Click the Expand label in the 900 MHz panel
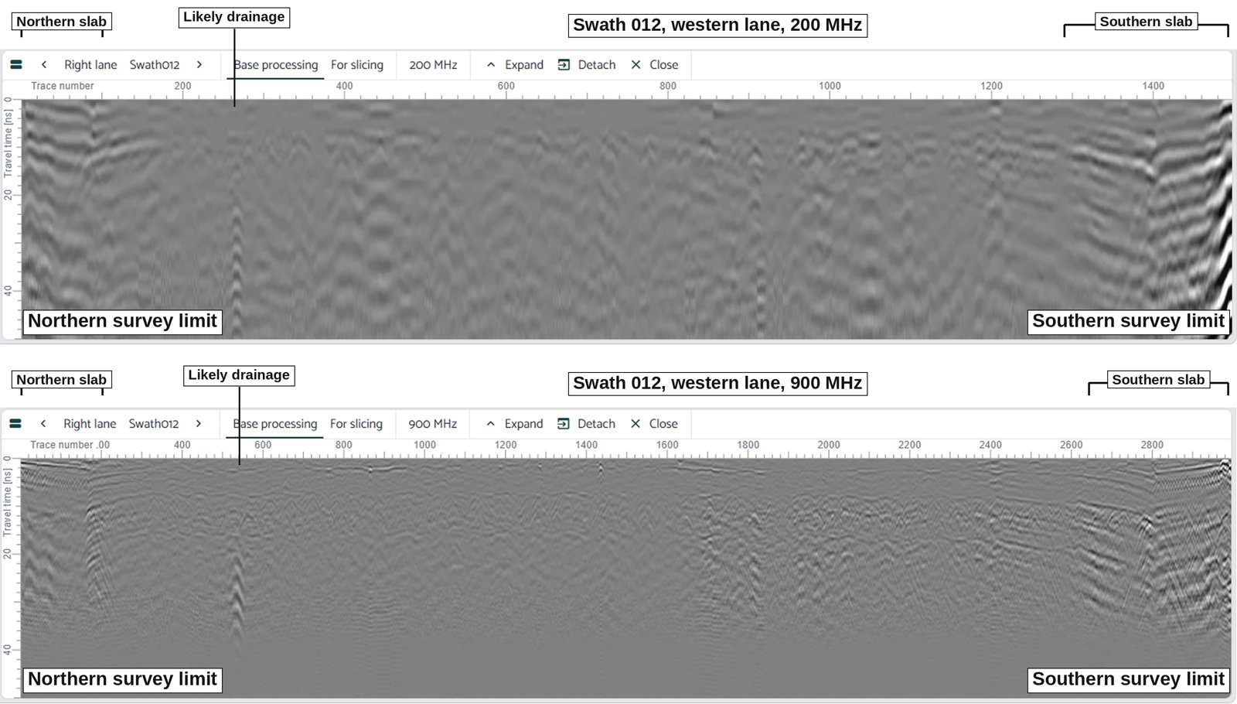 (x=523, y=424)
